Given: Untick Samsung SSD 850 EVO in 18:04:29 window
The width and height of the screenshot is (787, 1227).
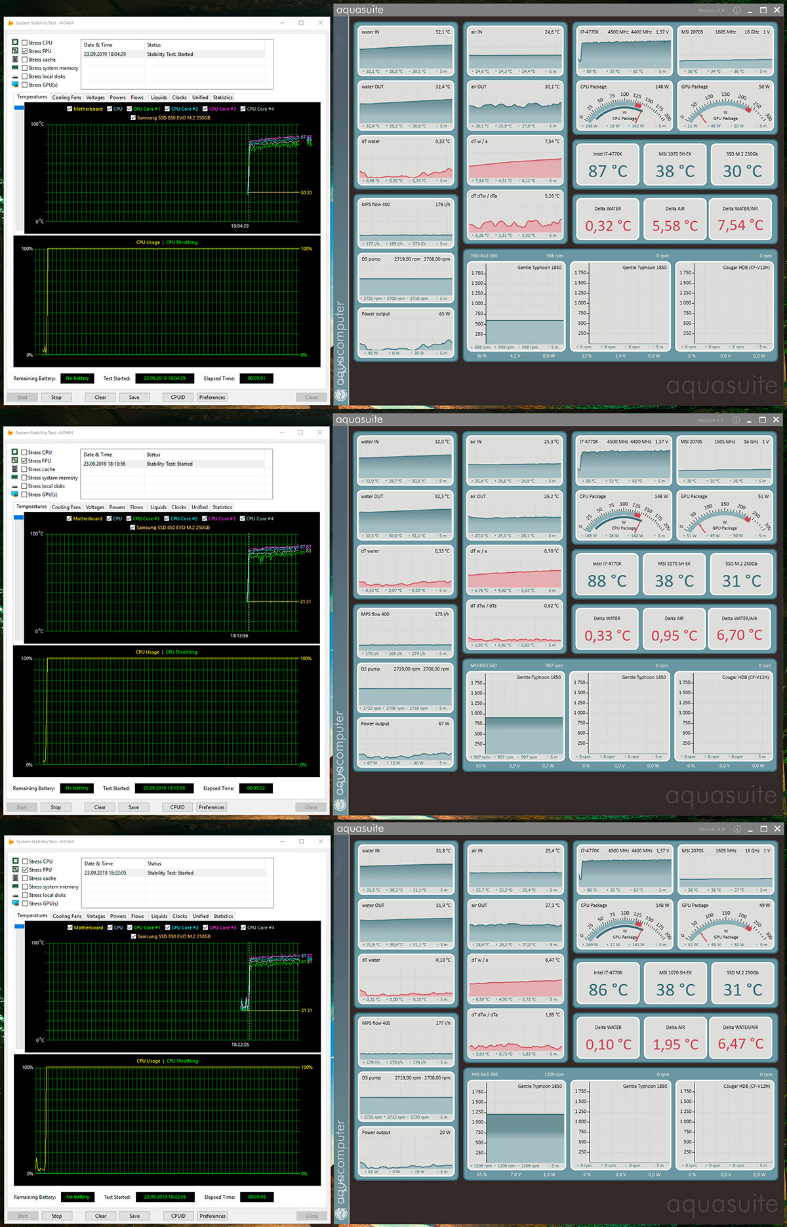Looking at the screenshot, I should tap(133, 117).
